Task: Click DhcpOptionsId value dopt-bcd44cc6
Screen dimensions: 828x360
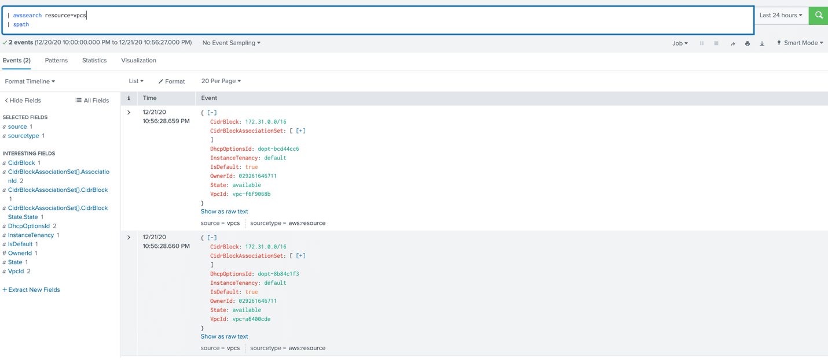Action: point(279,149)
